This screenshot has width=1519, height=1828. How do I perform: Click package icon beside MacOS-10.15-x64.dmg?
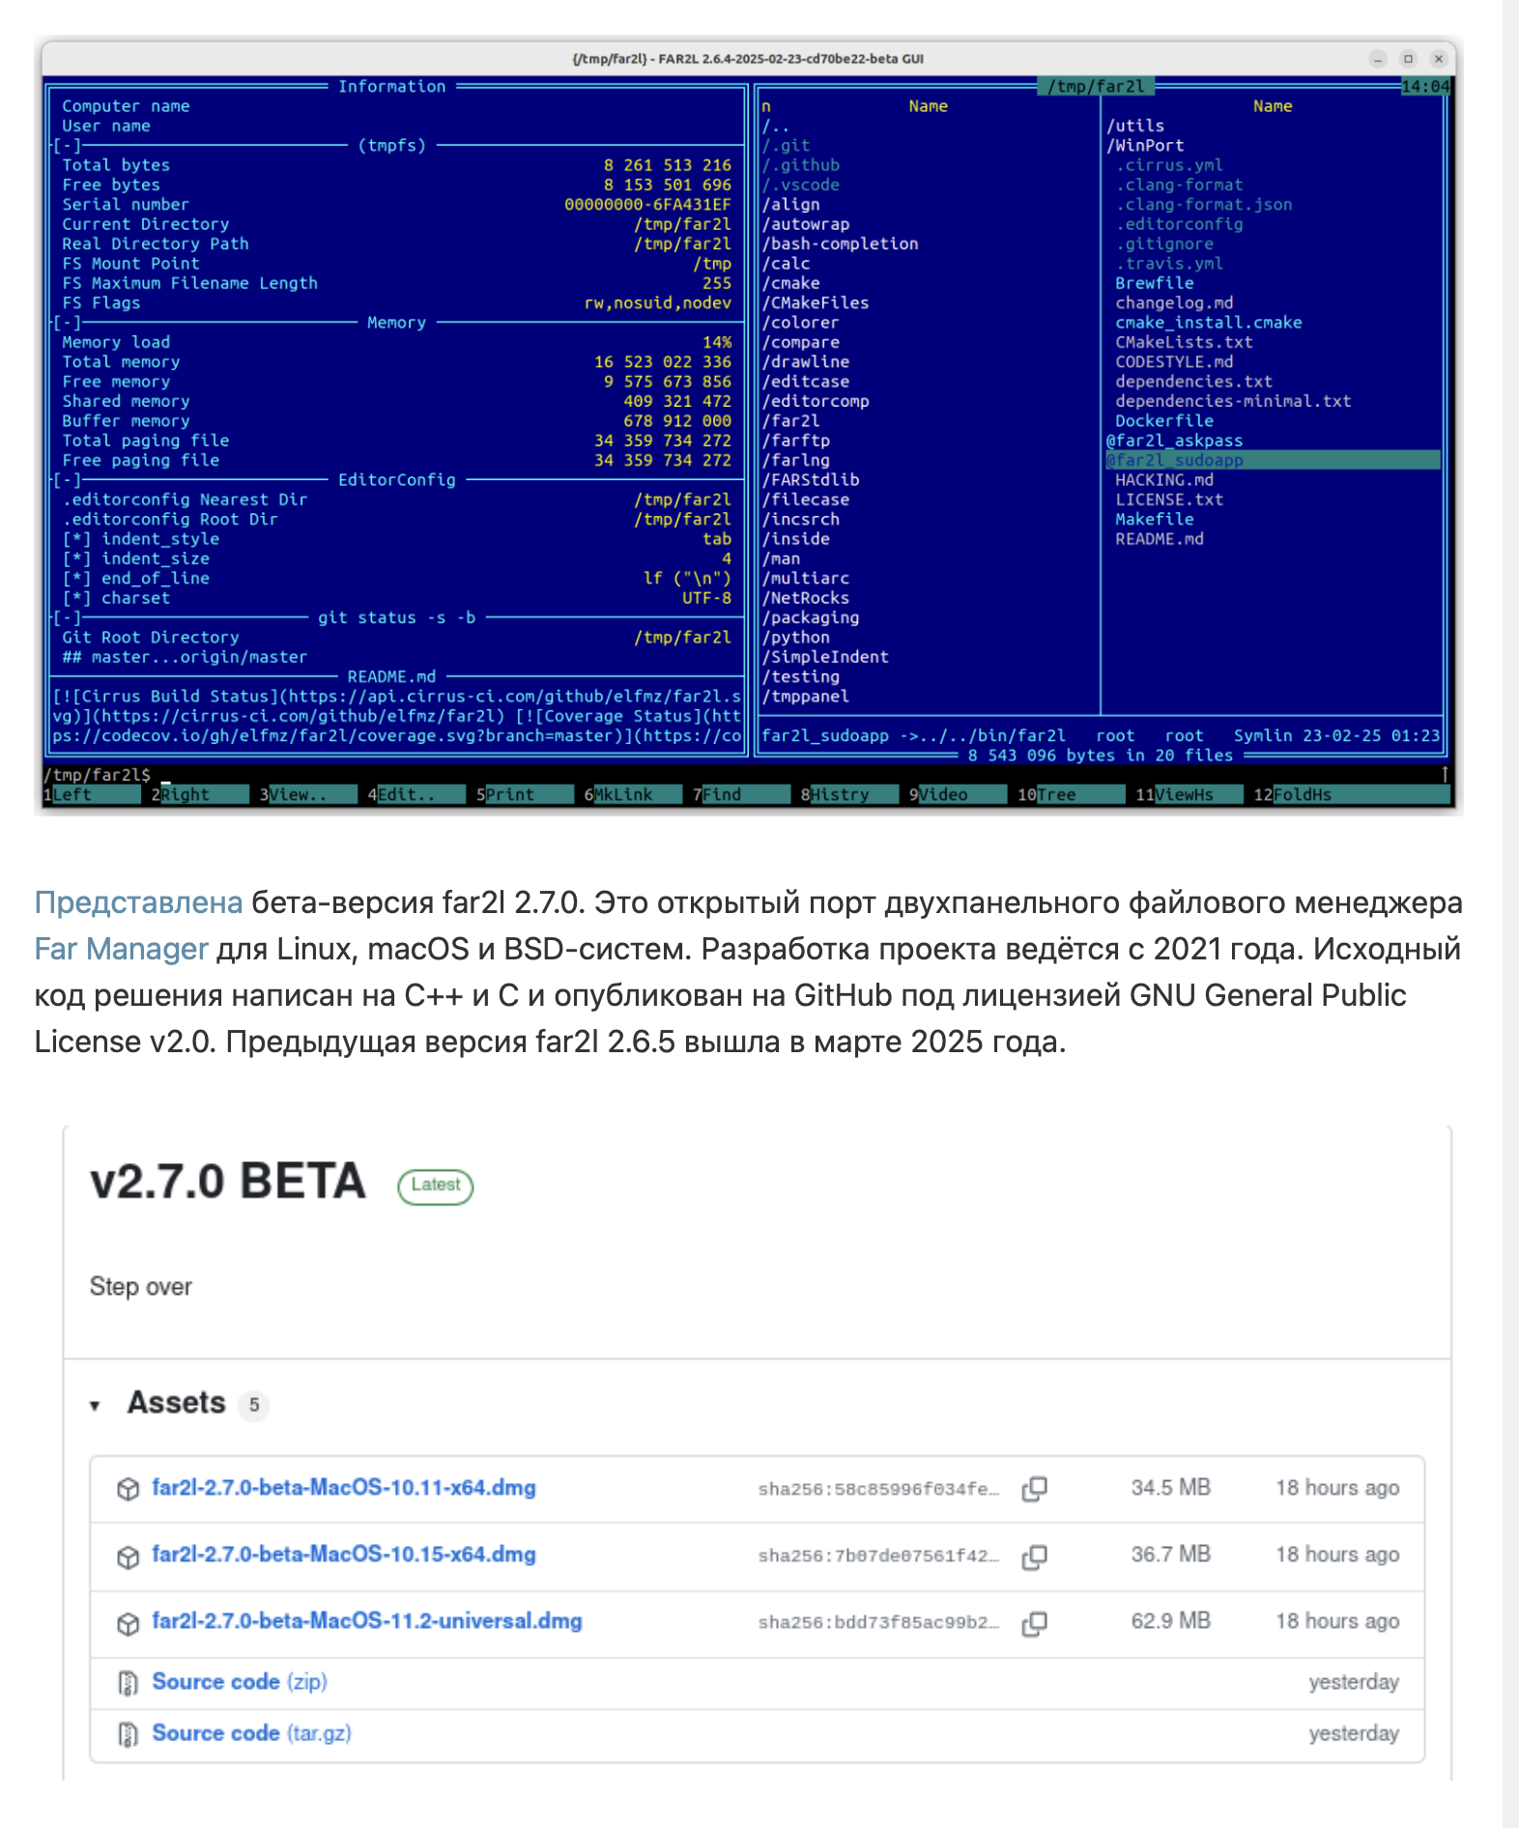128,1556
